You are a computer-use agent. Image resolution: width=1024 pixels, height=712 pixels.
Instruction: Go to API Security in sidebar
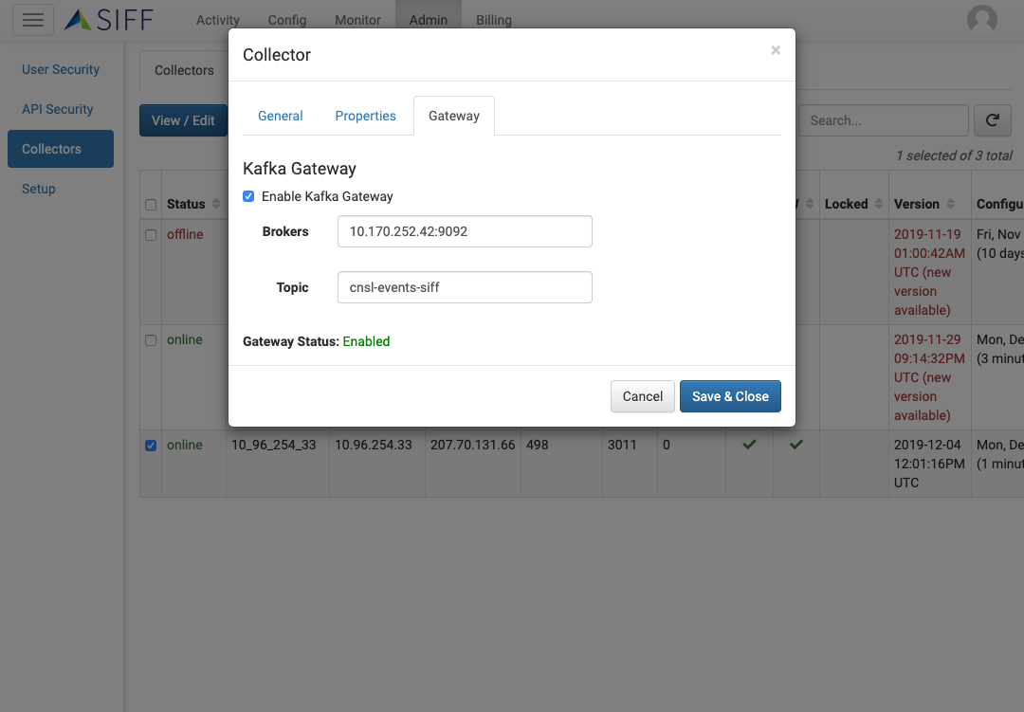[58, 109]
